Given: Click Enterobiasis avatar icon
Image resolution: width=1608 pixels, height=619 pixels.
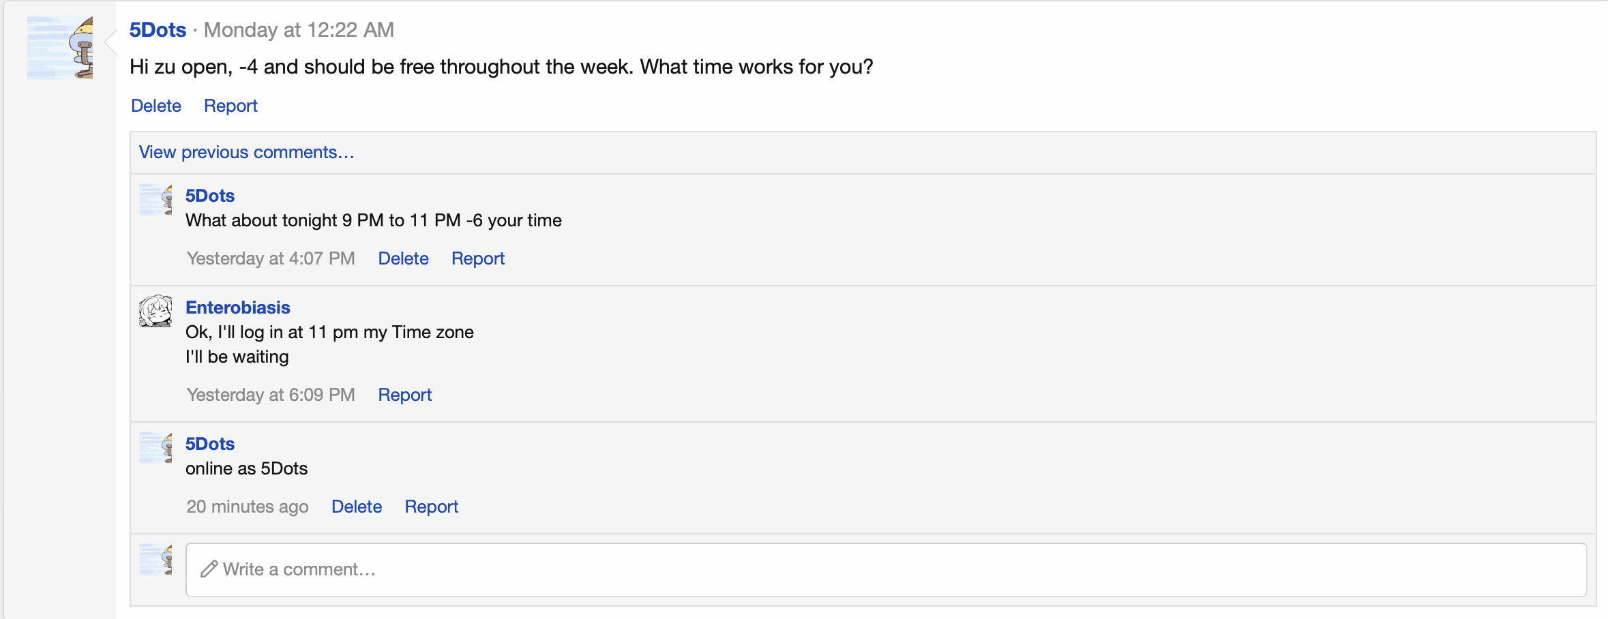Looking at the screenshot, I should pyautogui.click(x=155, y=311).
